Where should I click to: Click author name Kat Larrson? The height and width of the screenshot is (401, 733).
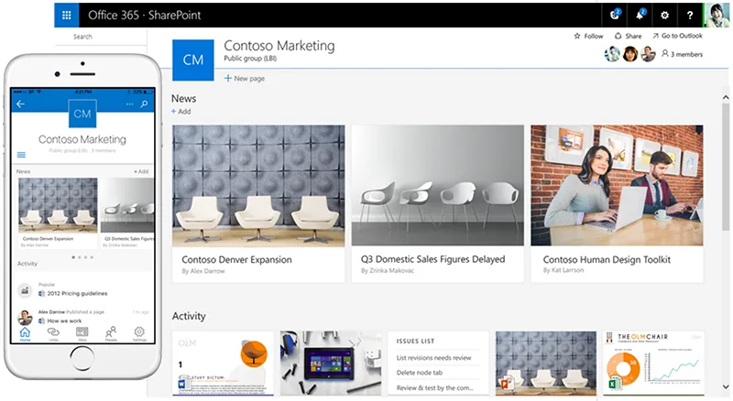567,270
